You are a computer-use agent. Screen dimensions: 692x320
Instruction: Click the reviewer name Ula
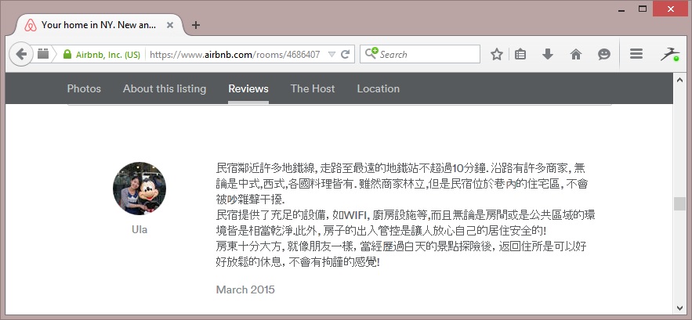click(139, 229)
